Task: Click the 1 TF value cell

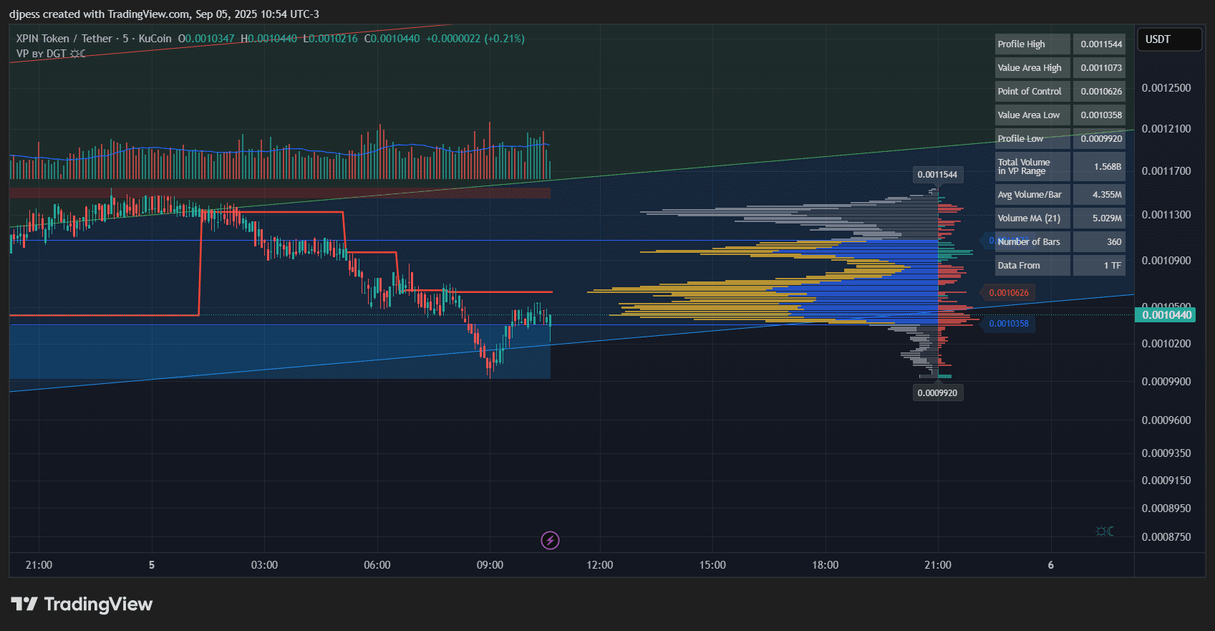Action: (x=1099, y=265)
